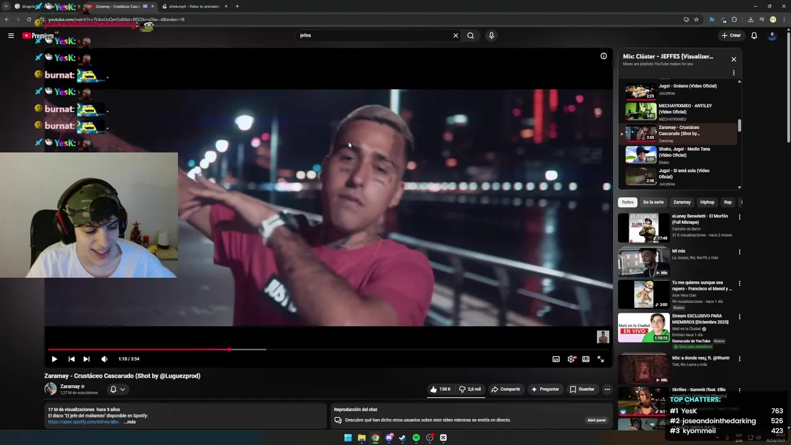Open a new browser tab
Image resolution: width=791 pixels, height=445 pixels.
point(237,6)
